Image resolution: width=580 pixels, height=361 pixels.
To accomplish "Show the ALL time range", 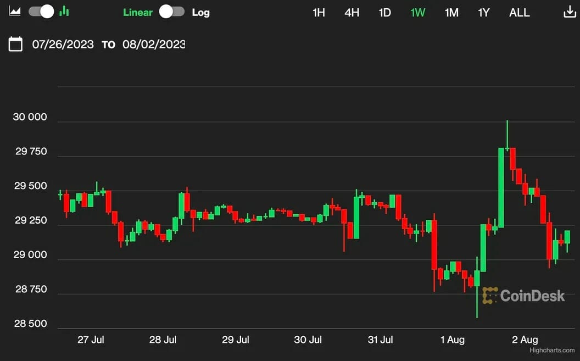I will (519, 12).
